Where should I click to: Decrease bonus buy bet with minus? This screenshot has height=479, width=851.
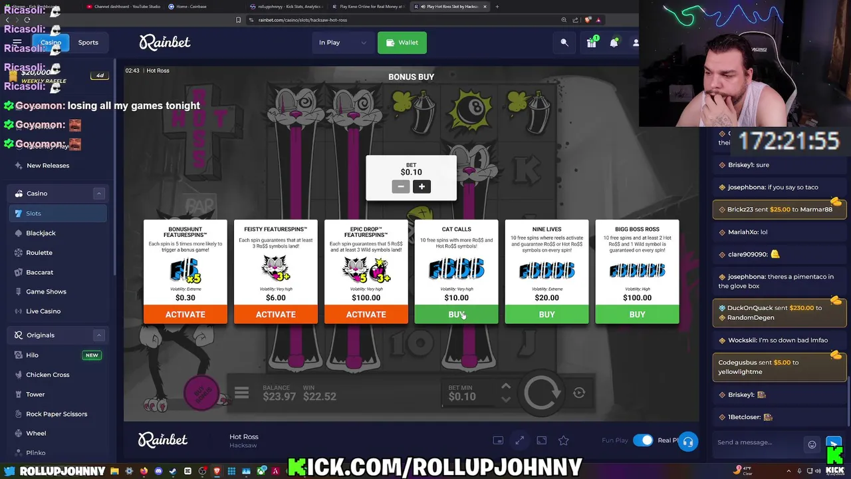pos(401,187)
